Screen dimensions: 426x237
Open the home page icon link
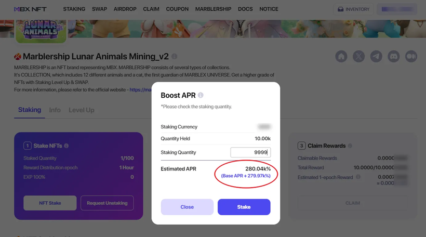pos(341,56)
